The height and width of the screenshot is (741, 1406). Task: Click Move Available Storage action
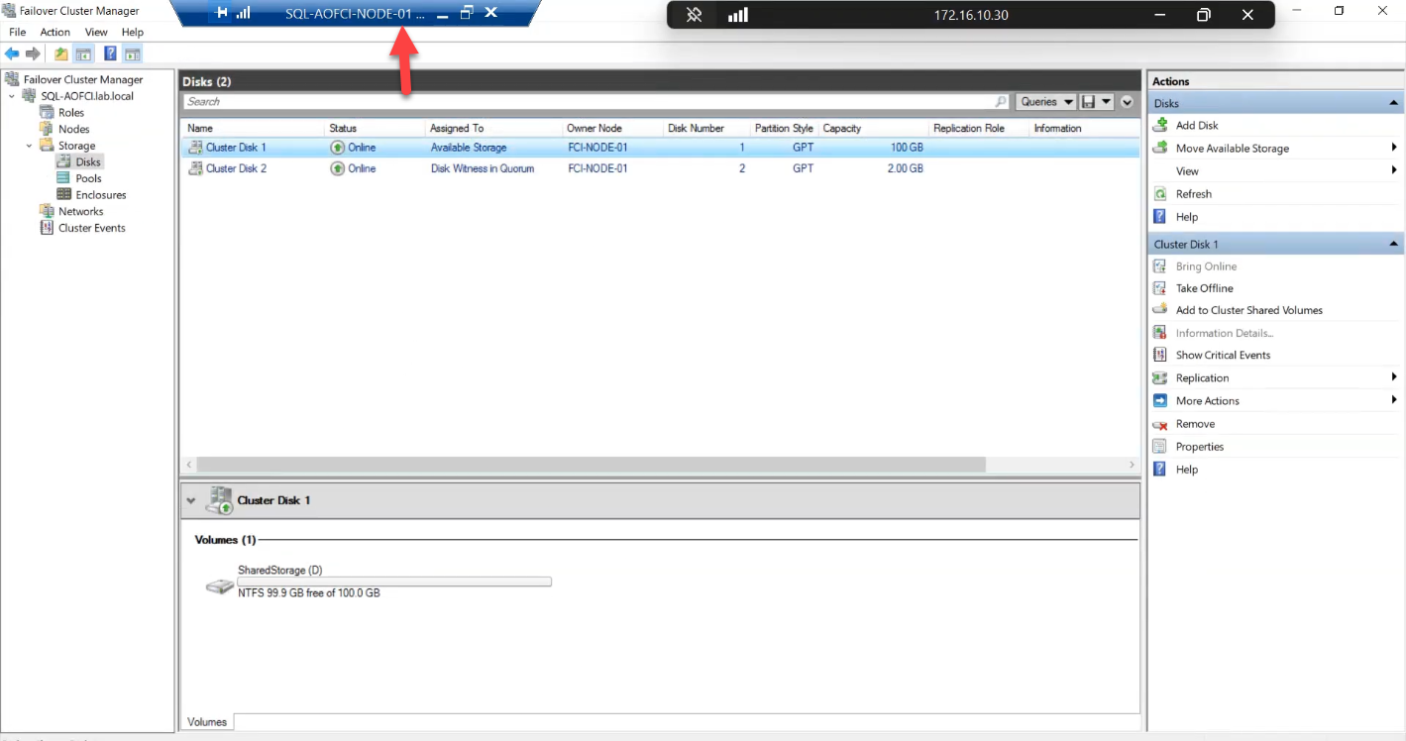coord(1233,149)
